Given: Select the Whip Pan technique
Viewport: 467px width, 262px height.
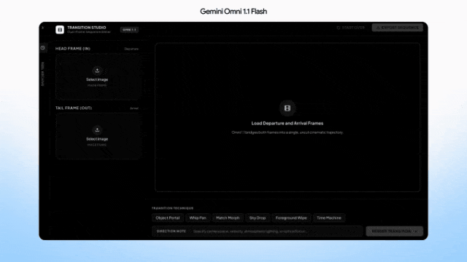Looking at the screenshot, I should (x=198, y=218).
